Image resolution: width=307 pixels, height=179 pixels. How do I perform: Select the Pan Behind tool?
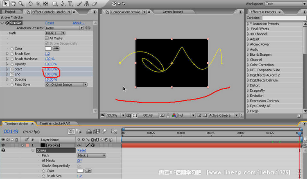pos(45,4)
